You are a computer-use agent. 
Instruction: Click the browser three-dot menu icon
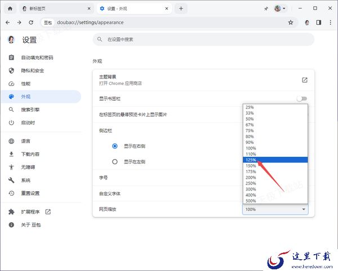(330, 22)
